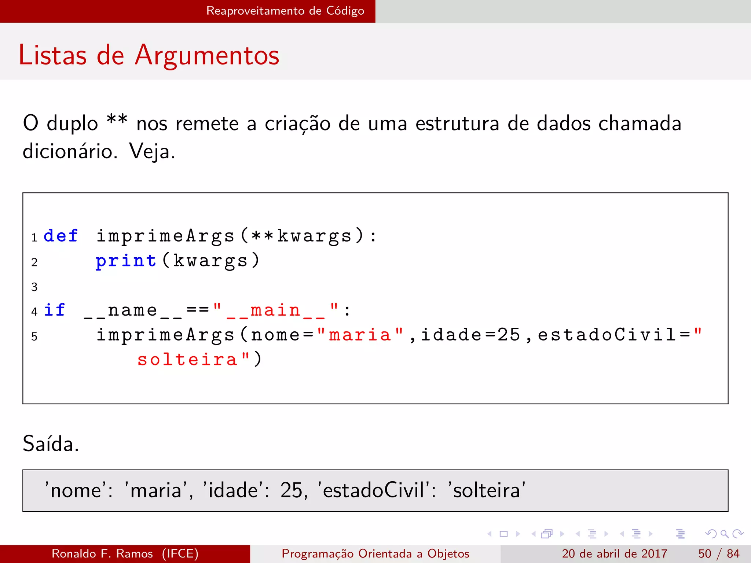The width and height of the screenshot is (751, 563).
Task: Click the next section arrow
Action: point(651,534)
